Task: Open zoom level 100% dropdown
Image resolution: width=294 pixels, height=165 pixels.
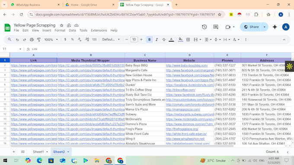Action: coord(51,40)
